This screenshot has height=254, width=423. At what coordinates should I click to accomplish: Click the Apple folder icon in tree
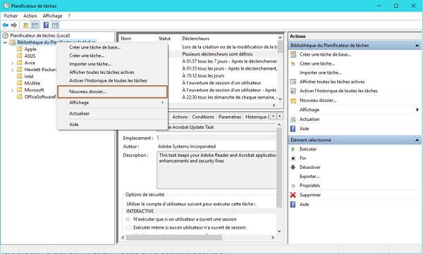click(x=19, y=49)
